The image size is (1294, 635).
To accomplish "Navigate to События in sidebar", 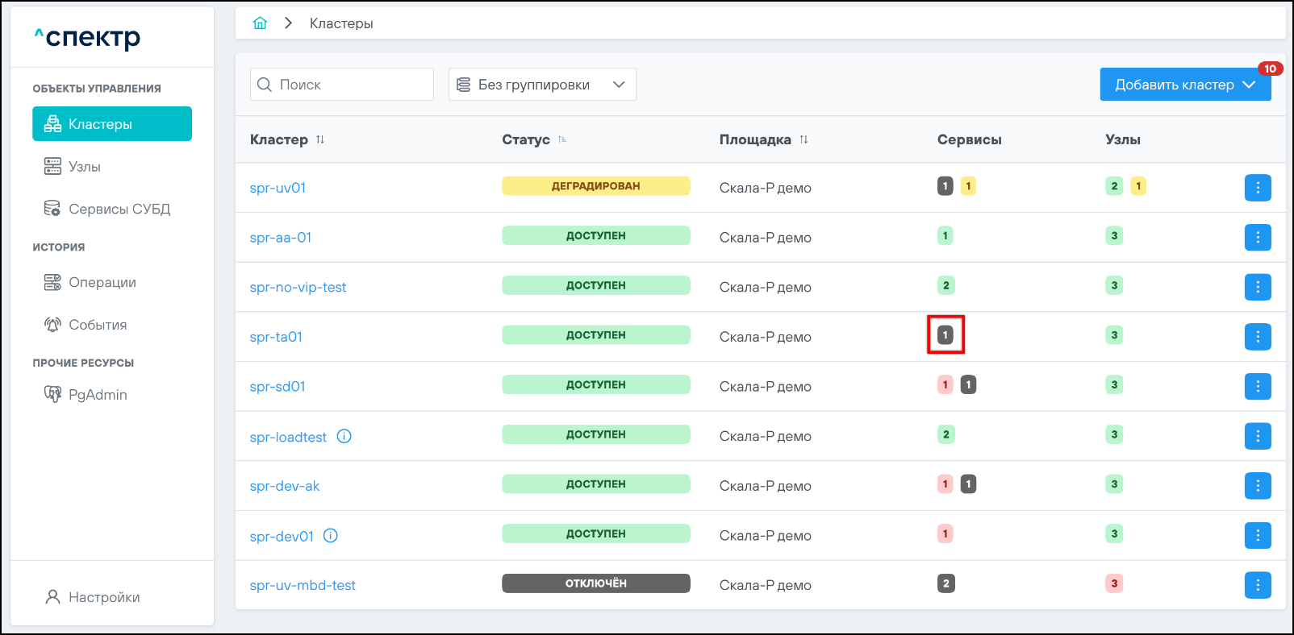I will pyautogui.click(x=98, y=325).
